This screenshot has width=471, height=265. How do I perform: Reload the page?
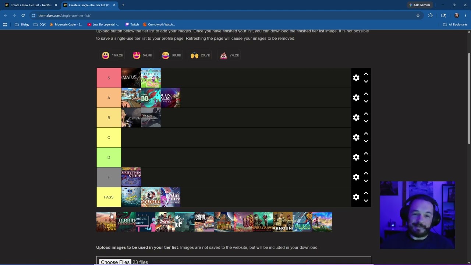[23, 15]
